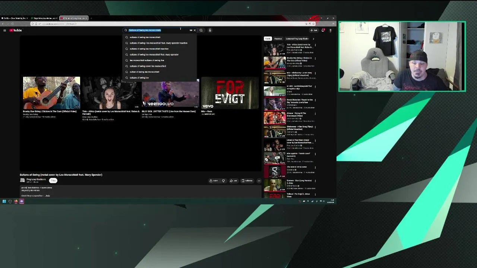Open the YouTube hamburger guide menu

click(4, 30)
